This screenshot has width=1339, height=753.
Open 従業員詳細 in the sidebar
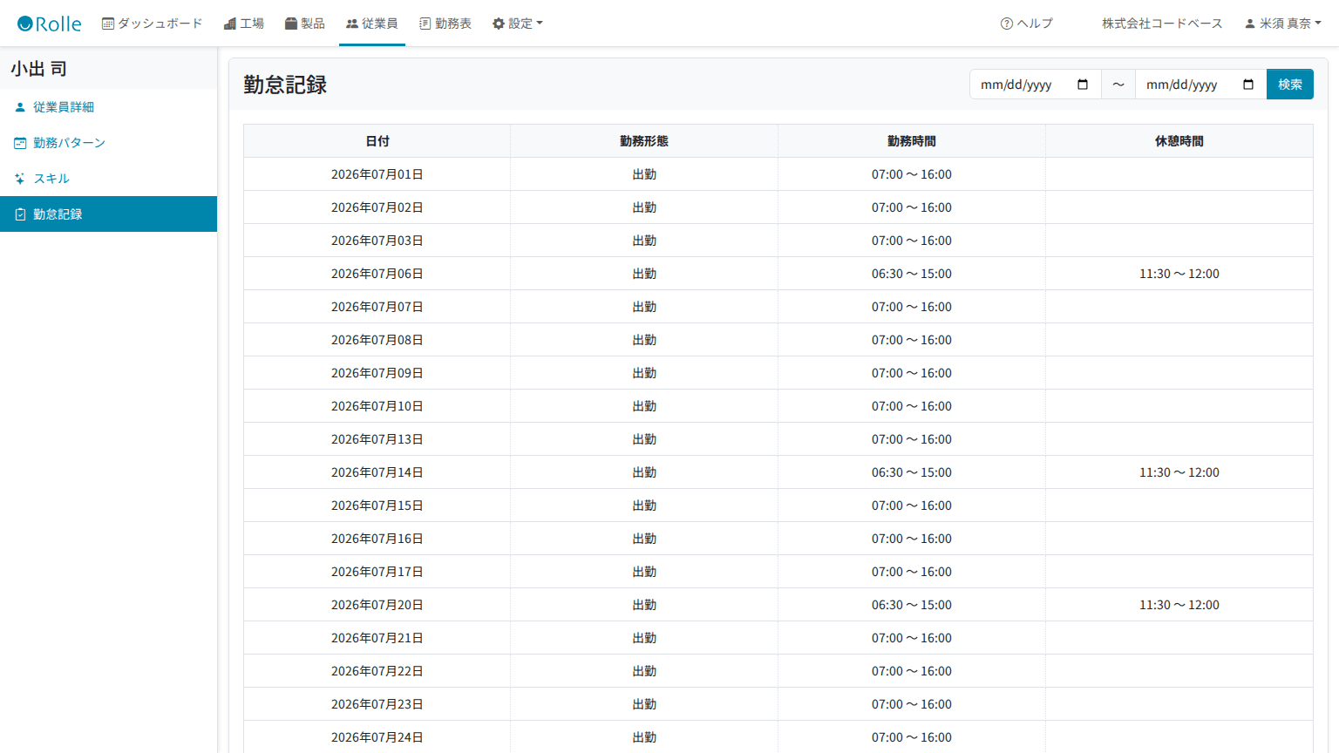108,107
